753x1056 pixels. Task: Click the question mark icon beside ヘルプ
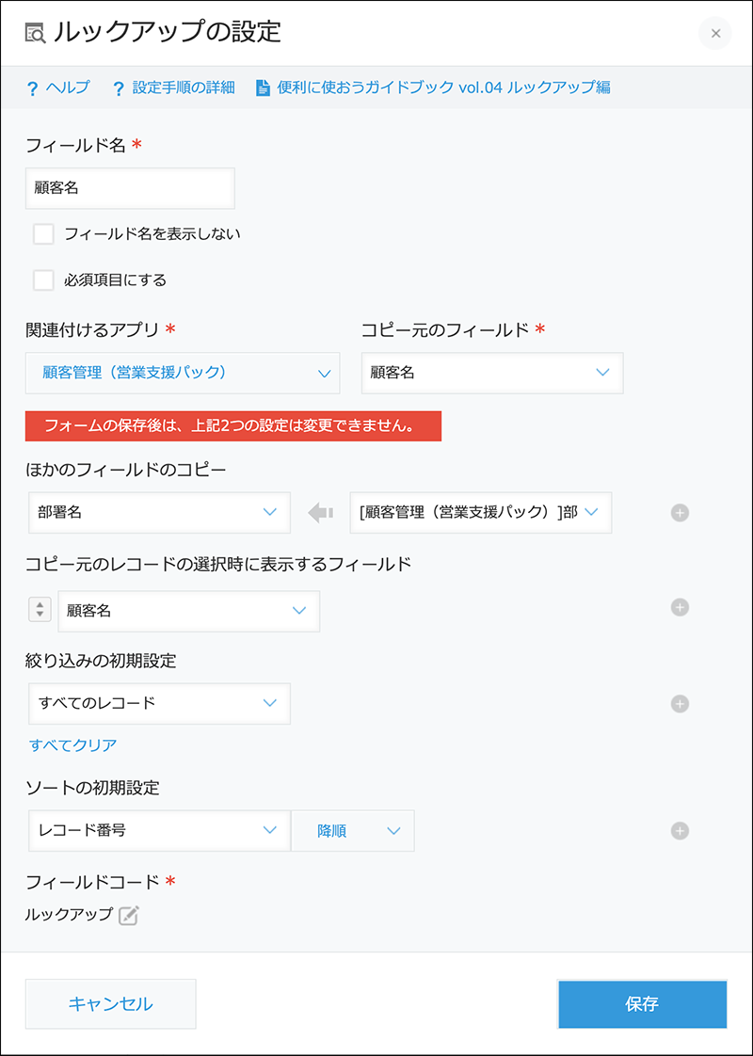point(33,87)
